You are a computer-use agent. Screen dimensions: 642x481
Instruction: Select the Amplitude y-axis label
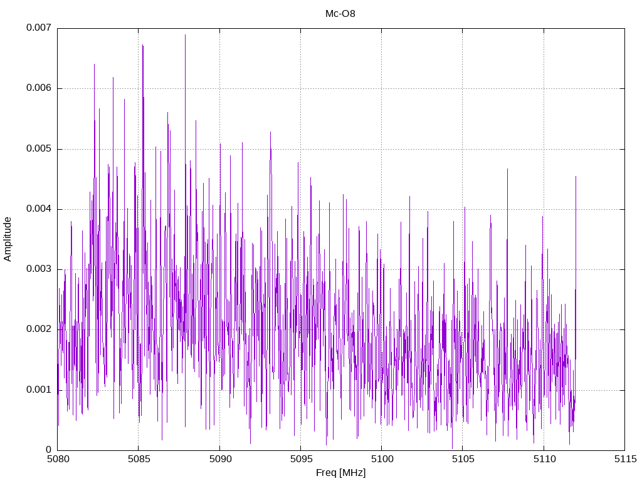pos(8,239)
